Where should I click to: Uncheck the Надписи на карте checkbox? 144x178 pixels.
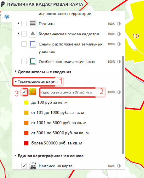click(24, 166)
